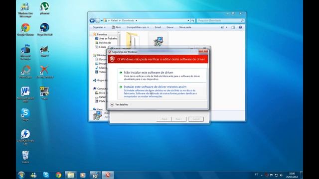
Task: Open the uTorrent desktop shortcut
Action: [x=44, y=8]
